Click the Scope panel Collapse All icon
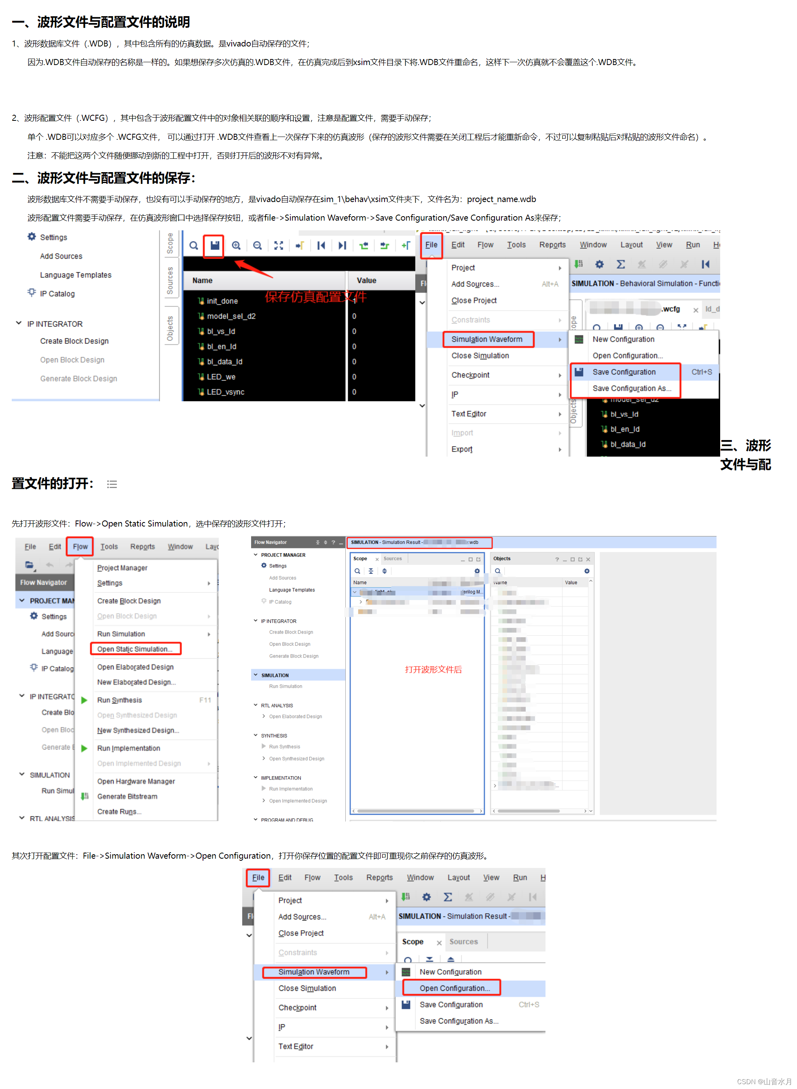The width and height of the screenshot is (797, 1089). [x=371, y=571]
